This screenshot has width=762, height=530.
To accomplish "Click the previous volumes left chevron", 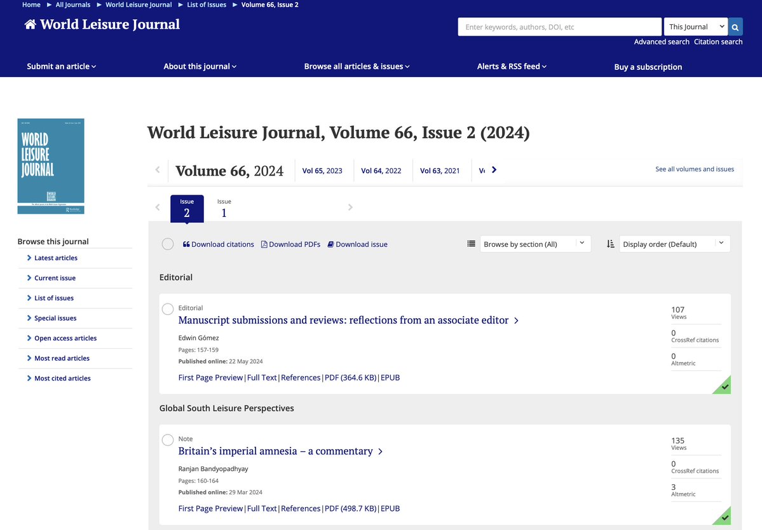I will (158, 170).
